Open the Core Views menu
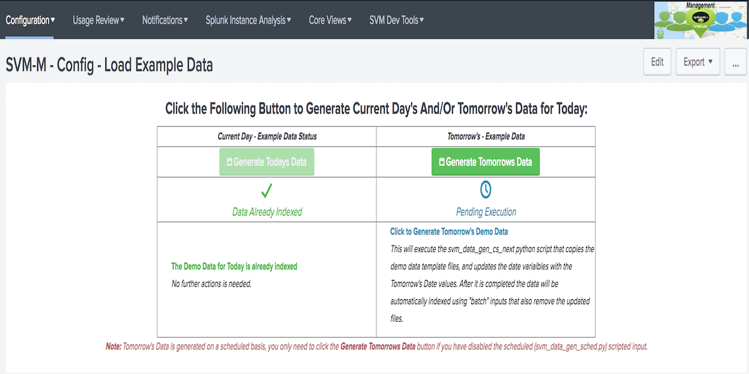 pos(330,19)
